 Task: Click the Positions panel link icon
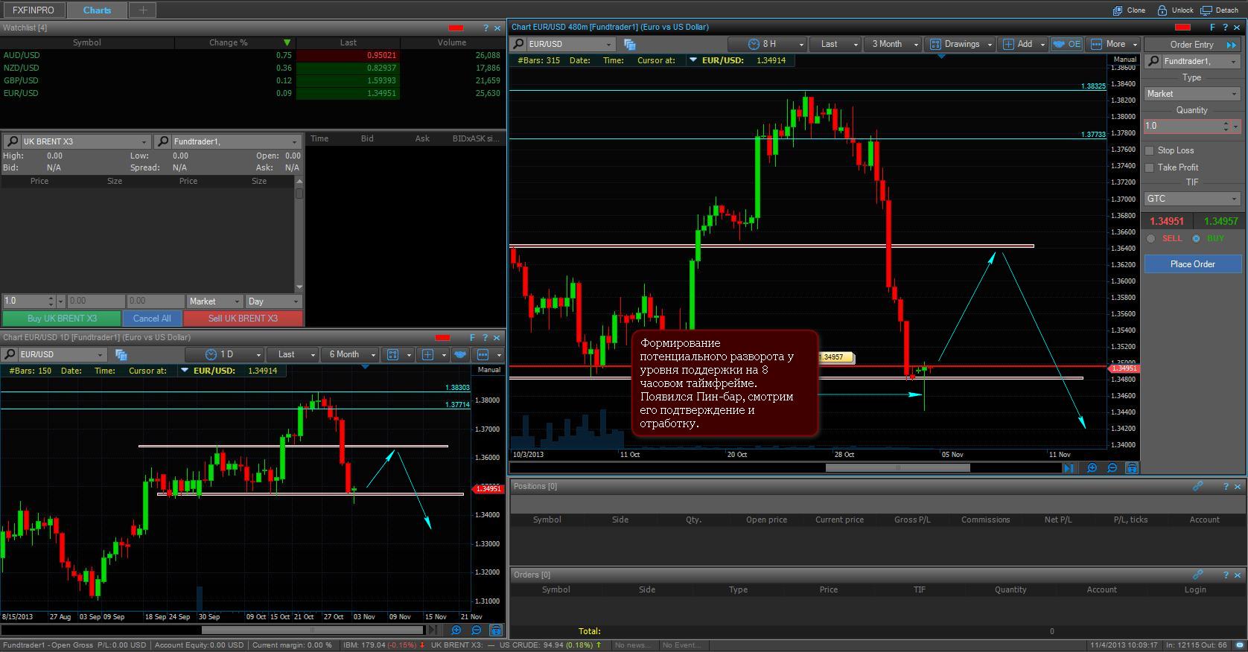(x=1198, y=486)
